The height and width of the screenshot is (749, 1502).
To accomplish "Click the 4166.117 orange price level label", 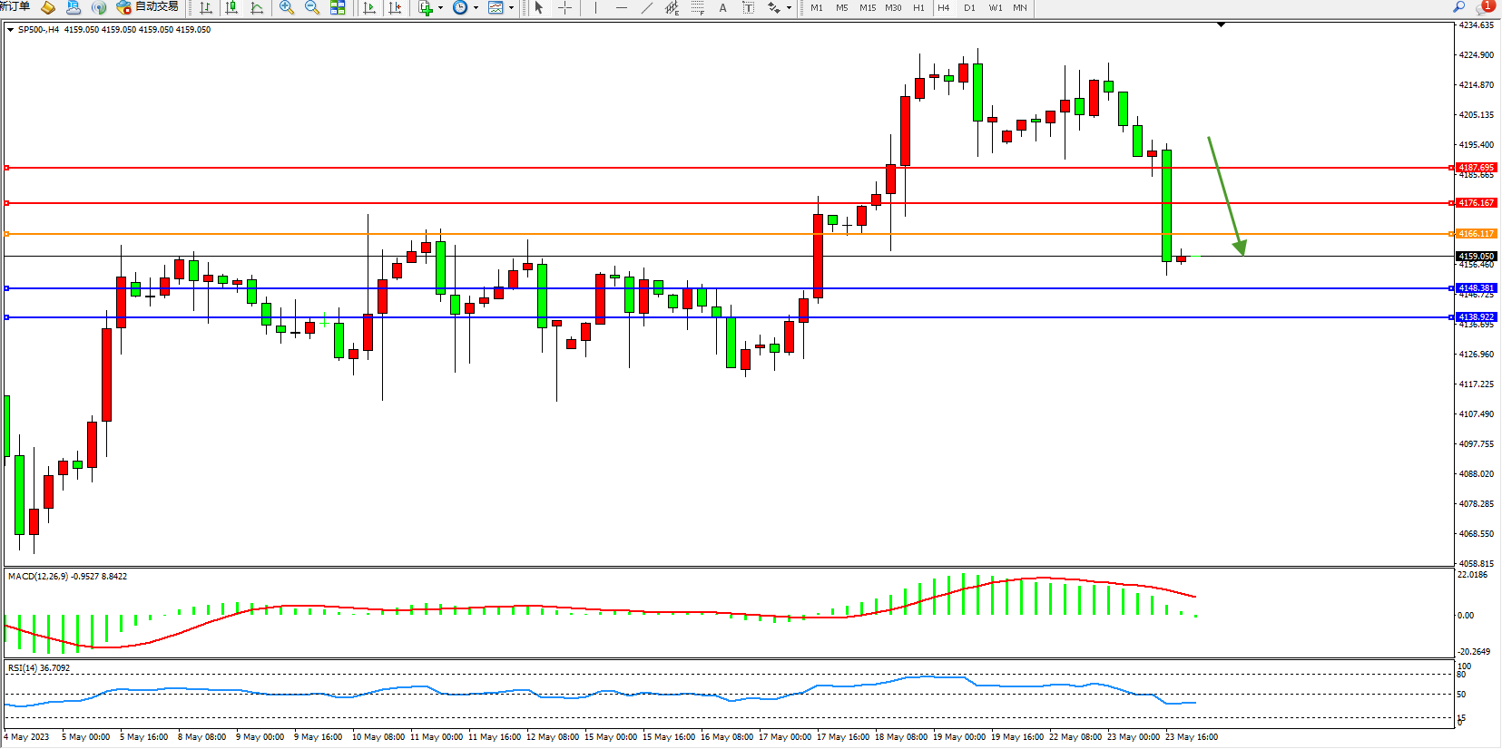I will coord(1476,234).
